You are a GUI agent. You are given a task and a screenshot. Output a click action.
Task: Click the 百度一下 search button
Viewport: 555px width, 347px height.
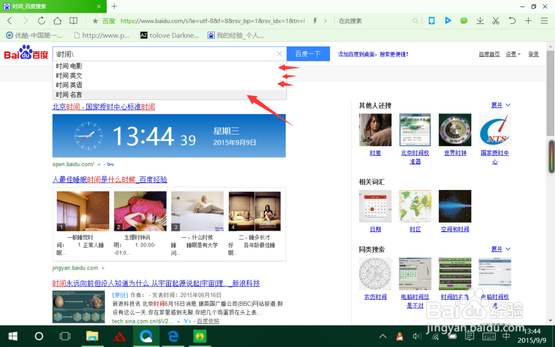click(308, 53)
